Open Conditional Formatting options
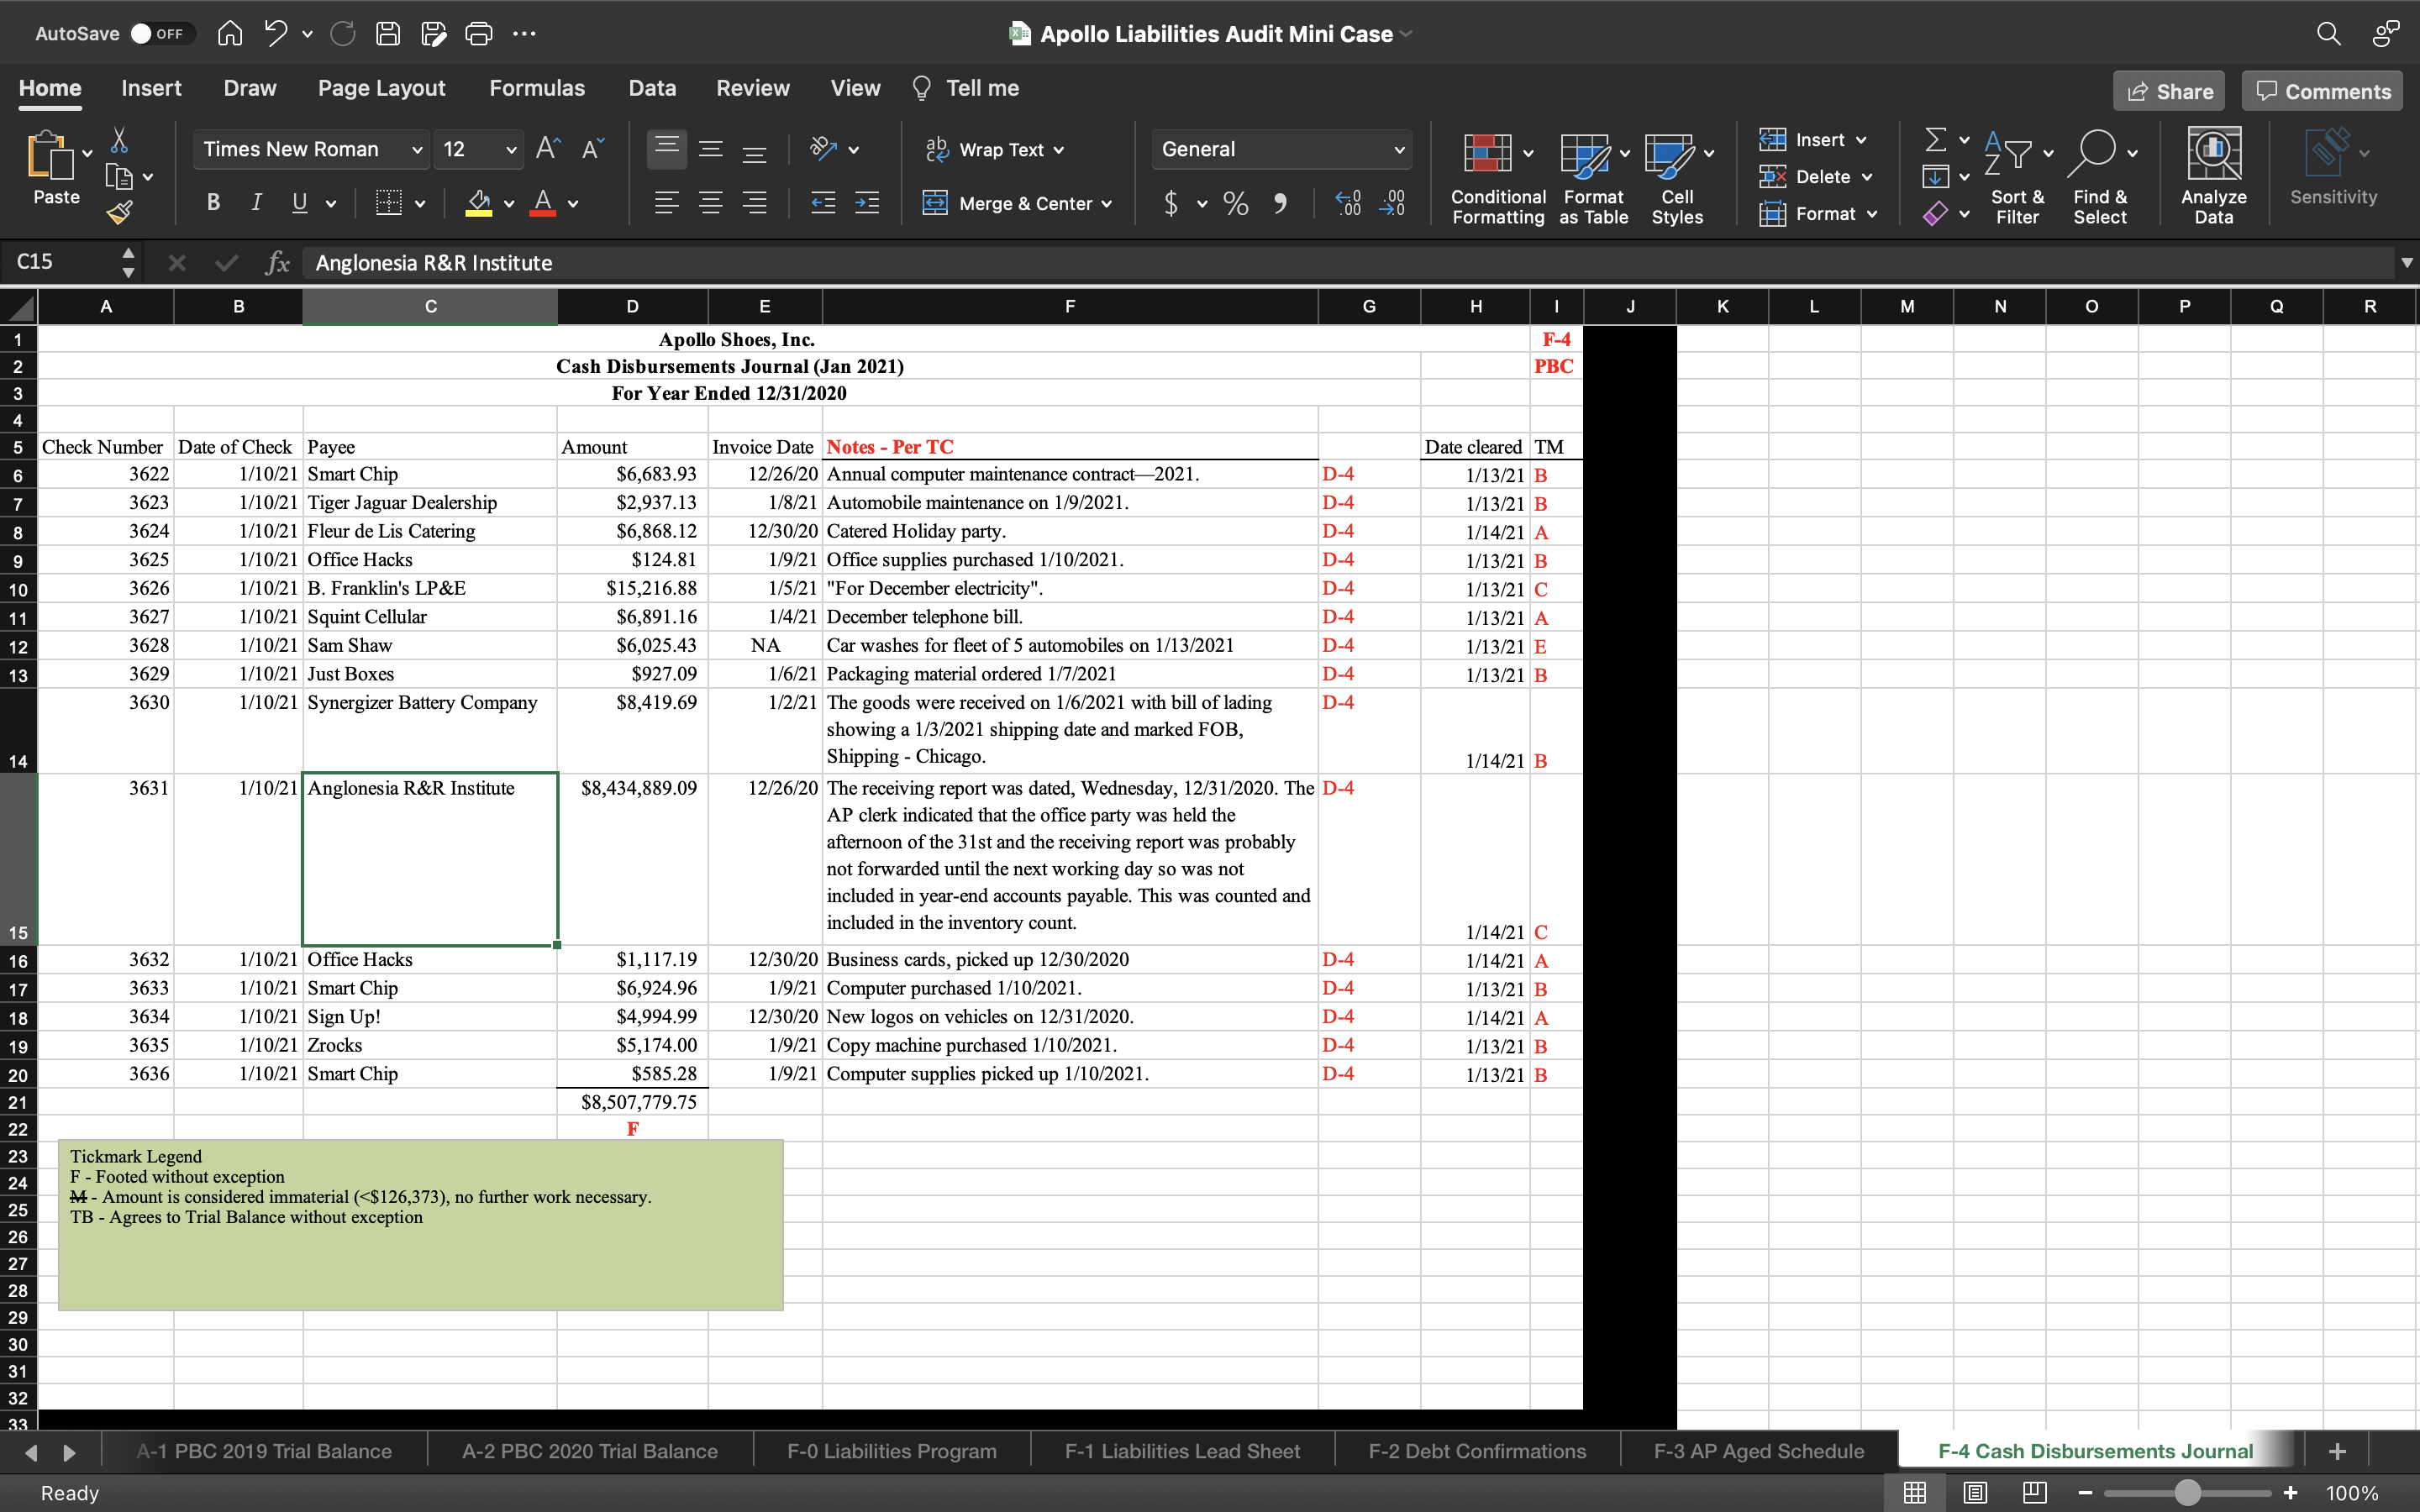Screen dimensions: 2420x1512 (1495, 176)
